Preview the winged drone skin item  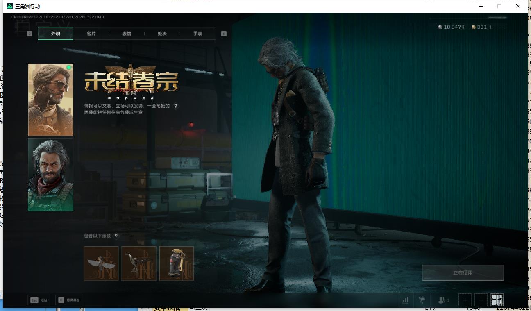[101, 263]
